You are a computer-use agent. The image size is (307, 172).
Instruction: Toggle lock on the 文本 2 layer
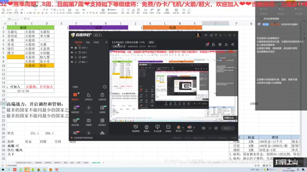click(76, 47)
